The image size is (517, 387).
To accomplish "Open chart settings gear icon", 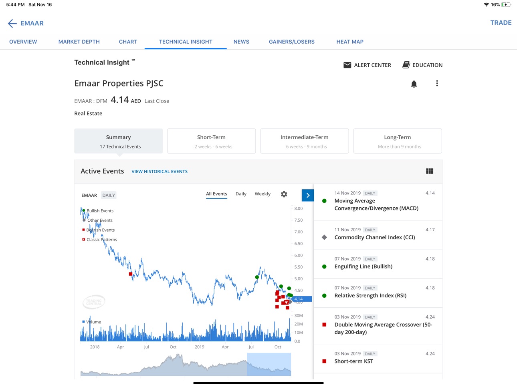I will [284, 194].
